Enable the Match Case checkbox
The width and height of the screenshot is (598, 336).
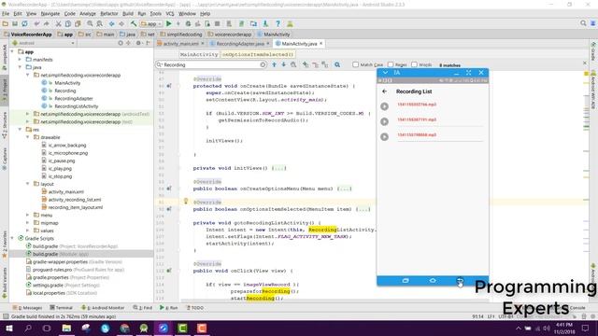(355, 64)
